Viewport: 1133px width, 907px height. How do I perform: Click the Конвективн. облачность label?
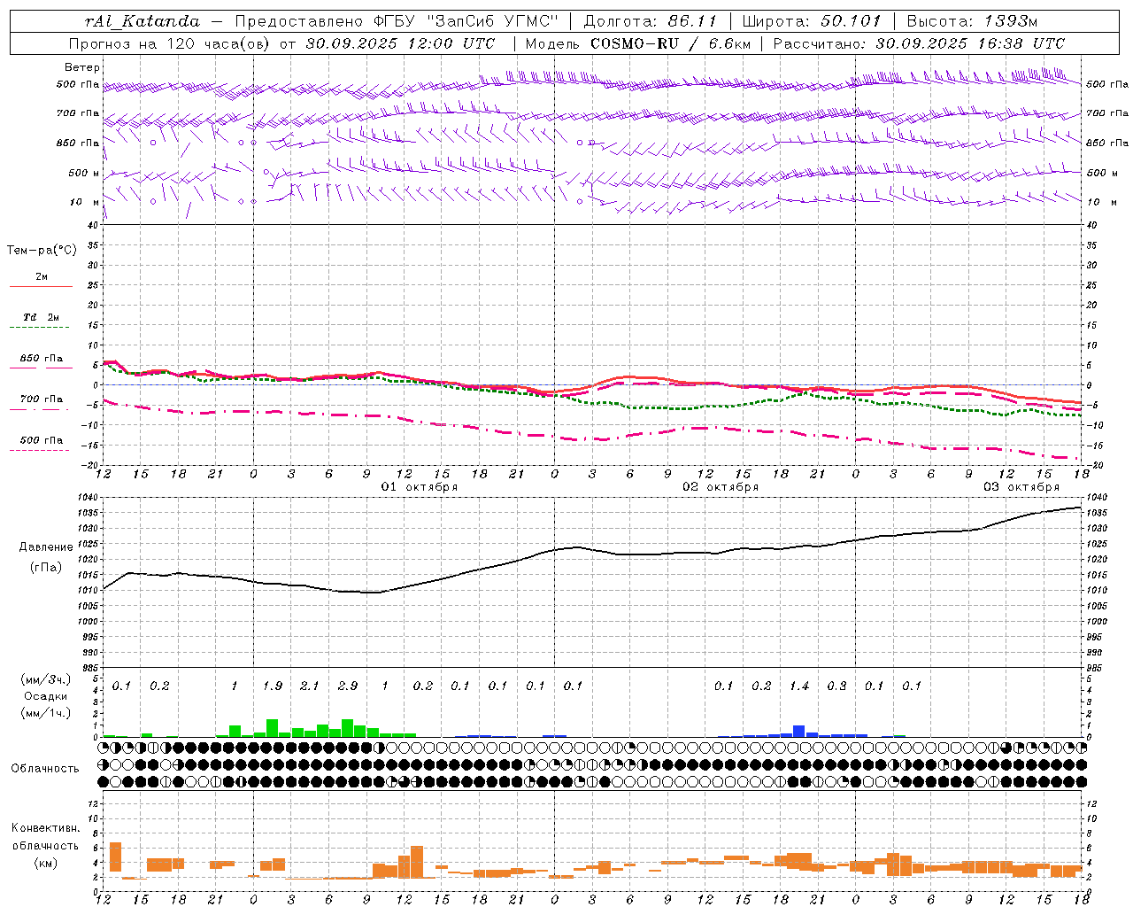coord(45,837)
